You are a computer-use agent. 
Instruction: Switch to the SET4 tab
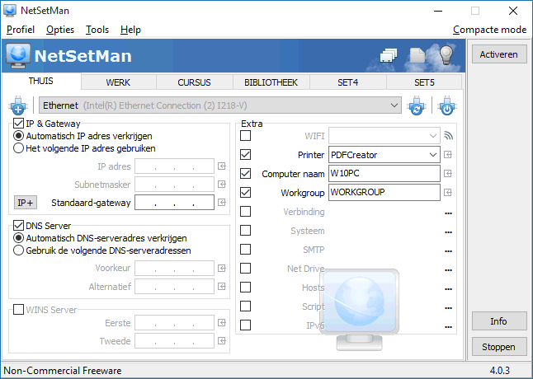(x=347, y=82)
